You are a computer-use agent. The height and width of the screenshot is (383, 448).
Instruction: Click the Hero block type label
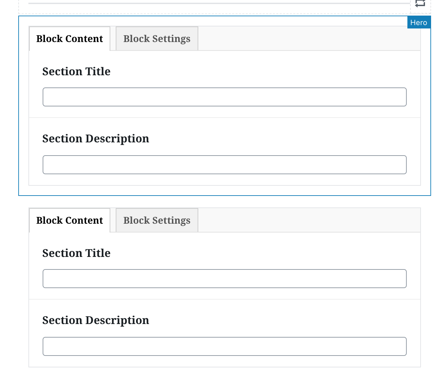pyautogui.click(x=419, y=22)
